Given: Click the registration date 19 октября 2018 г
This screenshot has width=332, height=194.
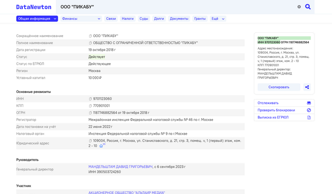Looking at the screenshot, I should click(102, 50).
